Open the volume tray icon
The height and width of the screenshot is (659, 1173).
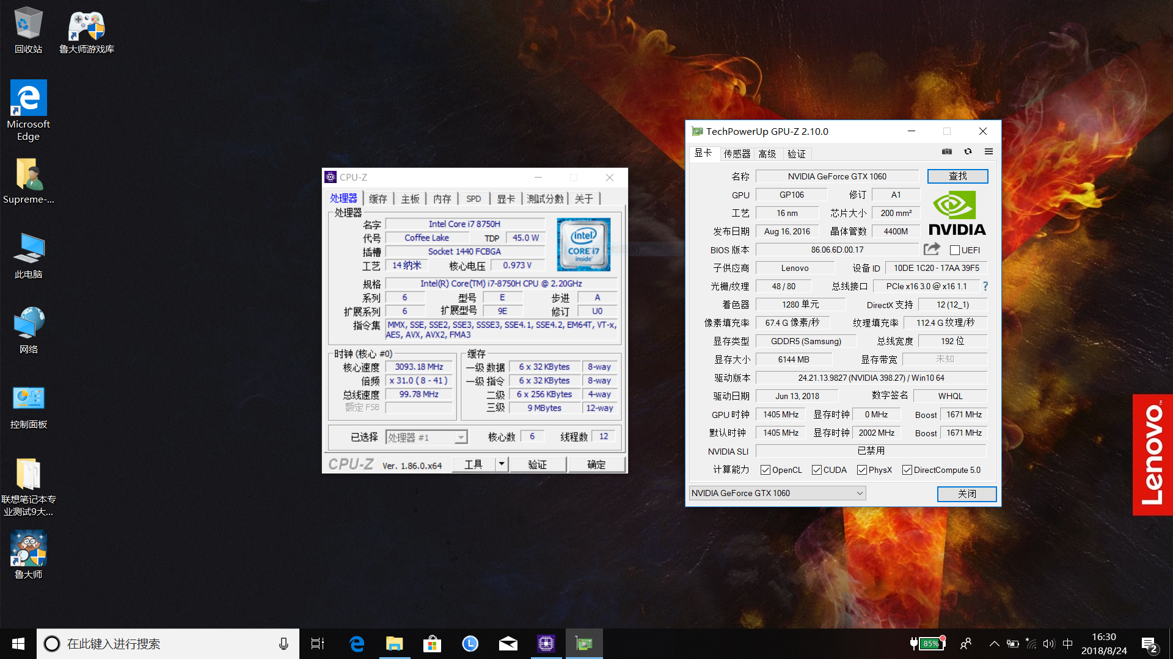[x=1049, y=644]
